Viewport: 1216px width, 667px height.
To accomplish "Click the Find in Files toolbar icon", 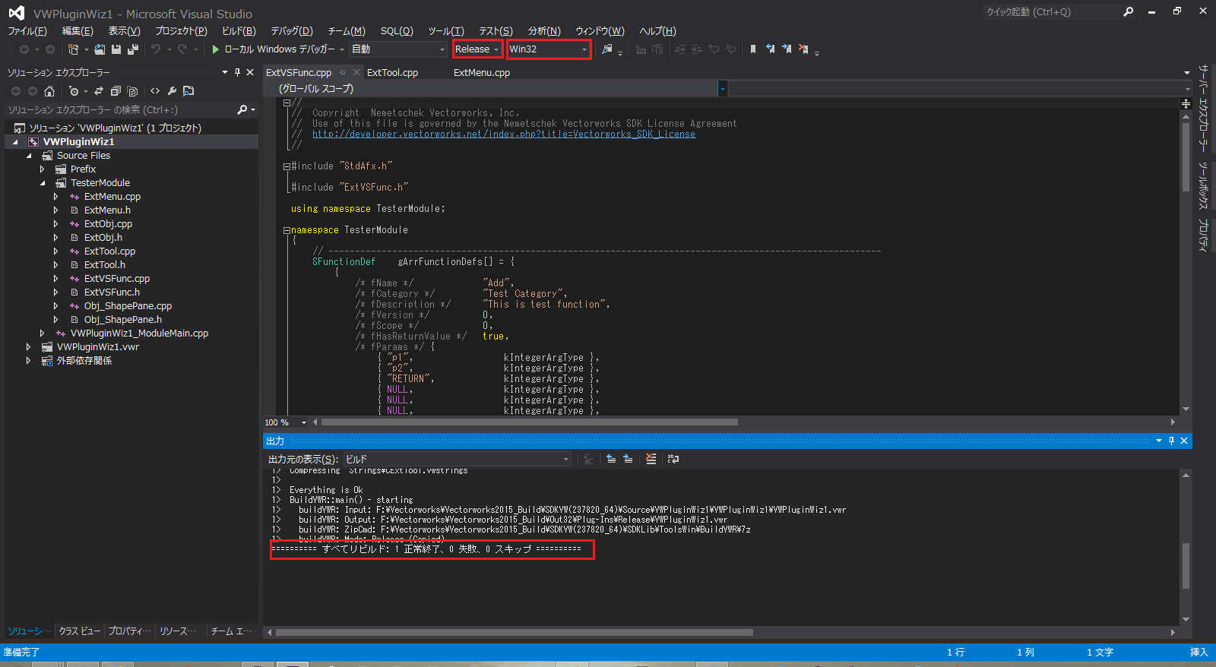I will pyautogui.click(x=606, y=49).
